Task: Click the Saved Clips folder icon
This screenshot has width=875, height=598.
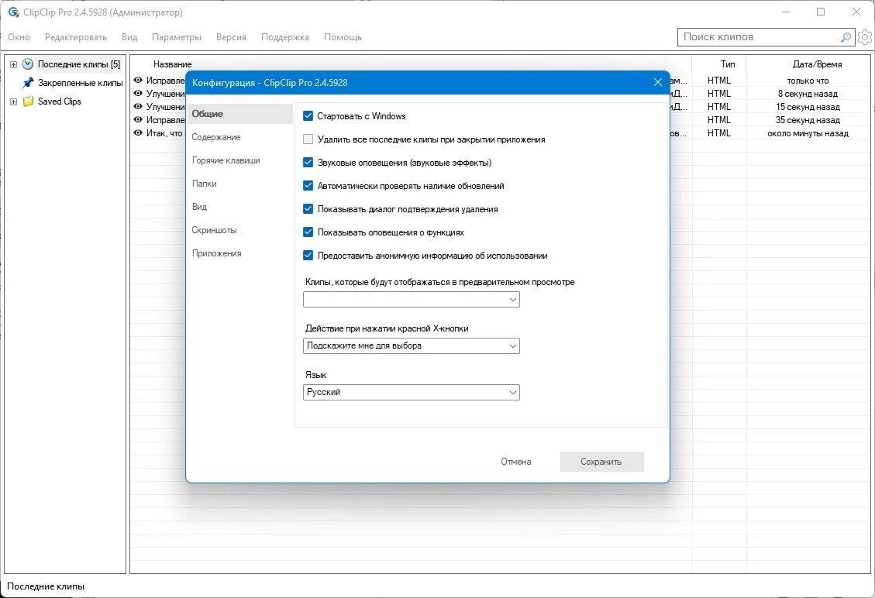Action: coord(28,101)
